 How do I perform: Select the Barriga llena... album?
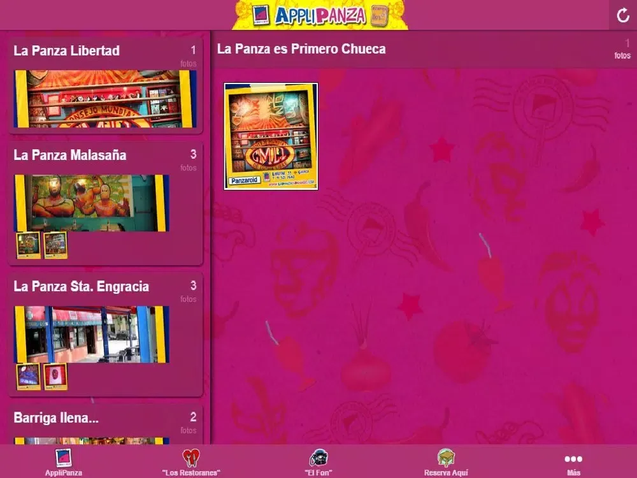tap(56, 418)
